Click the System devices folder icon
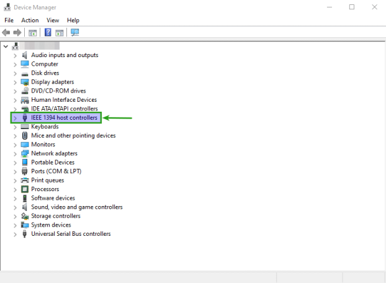The image size is (386, 283). click(25, 225)
